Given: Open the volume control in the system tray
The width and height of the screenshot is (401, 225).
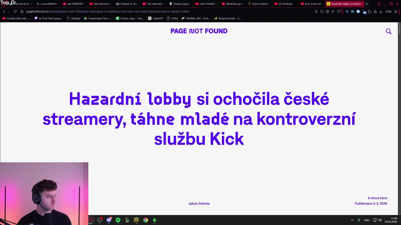Looking at the screenshot, I should (380, 220).
